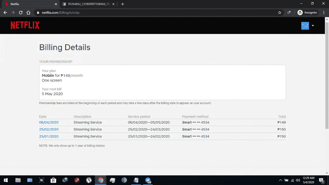Image resolution: width=329 pixels, height=185 pixels.
Task: Open the blue profile avatar menu
Action: (305, 26)
